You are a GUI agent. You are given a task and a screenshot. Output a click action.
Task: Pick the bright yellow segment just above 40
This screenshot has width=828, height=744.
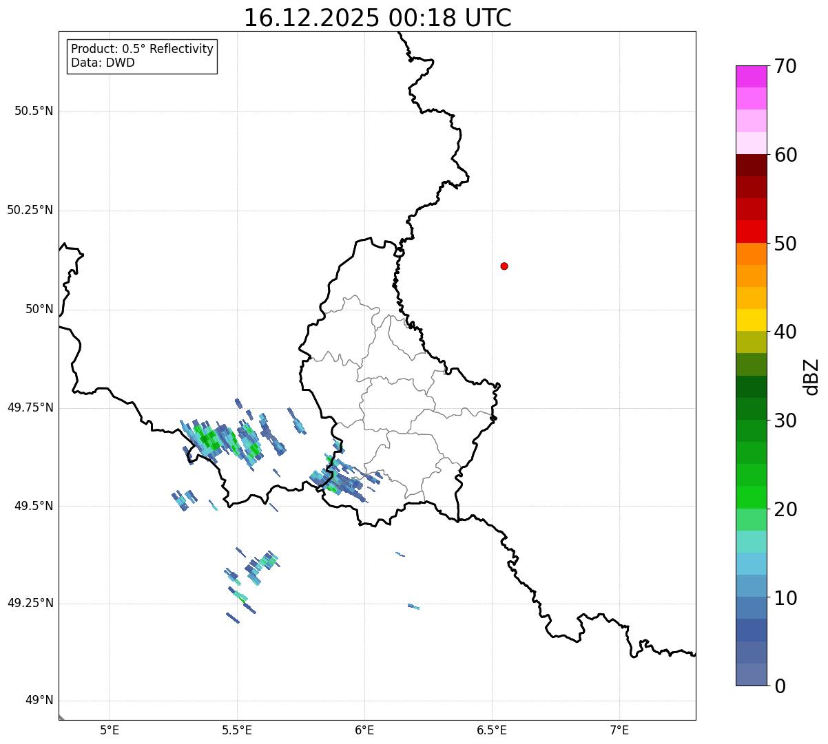751,320
